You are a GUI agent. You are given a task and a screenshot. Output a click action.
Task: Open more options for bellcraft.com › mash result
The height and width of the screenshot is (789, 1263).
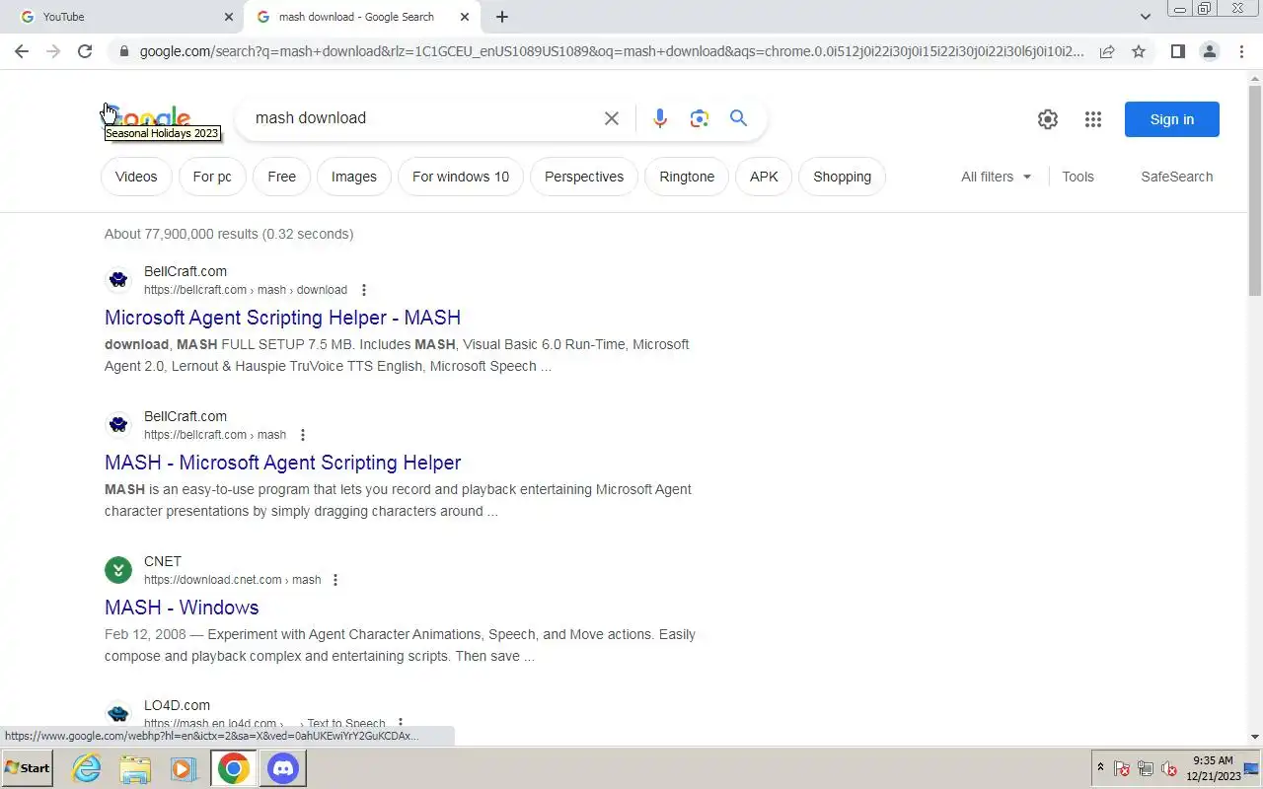click(303, 435)
